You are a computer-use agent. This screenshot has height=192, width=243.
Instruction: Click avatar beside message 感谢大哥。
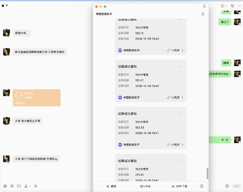click(x=6, y=33)
